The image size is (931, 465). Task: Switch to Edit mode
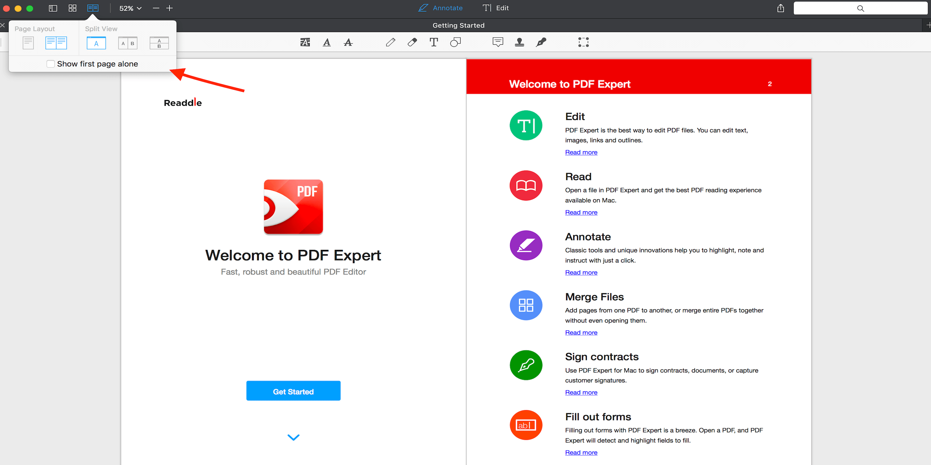click(x=495, y=7)
